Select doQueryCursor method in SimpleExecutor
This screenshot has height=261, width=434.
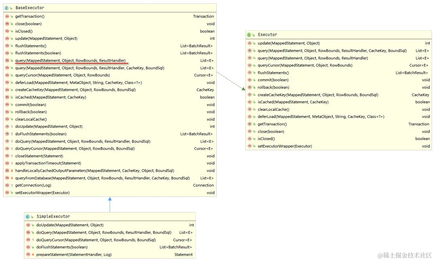pyautogui.click(x=96, y=240)
